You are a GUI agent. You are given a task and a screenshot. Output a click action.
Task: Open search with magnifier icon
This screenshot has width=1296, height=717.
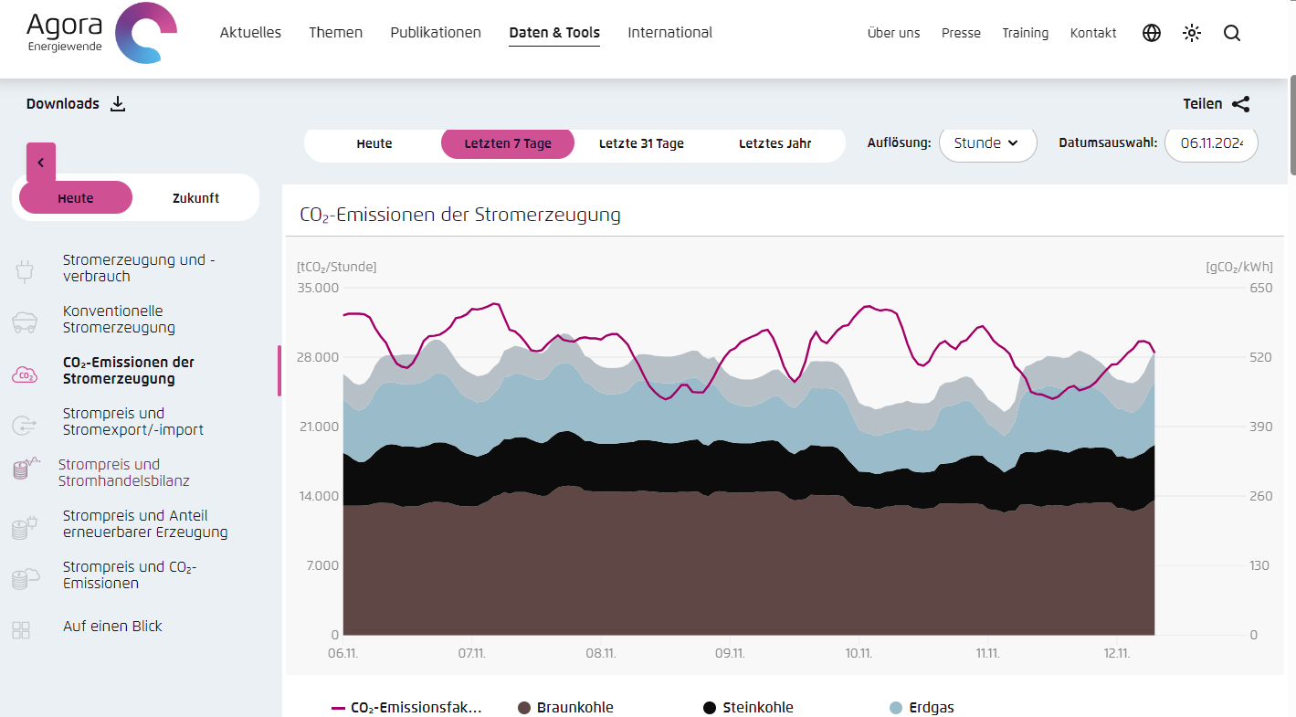pyautogui.click(x=1231, y=33)
